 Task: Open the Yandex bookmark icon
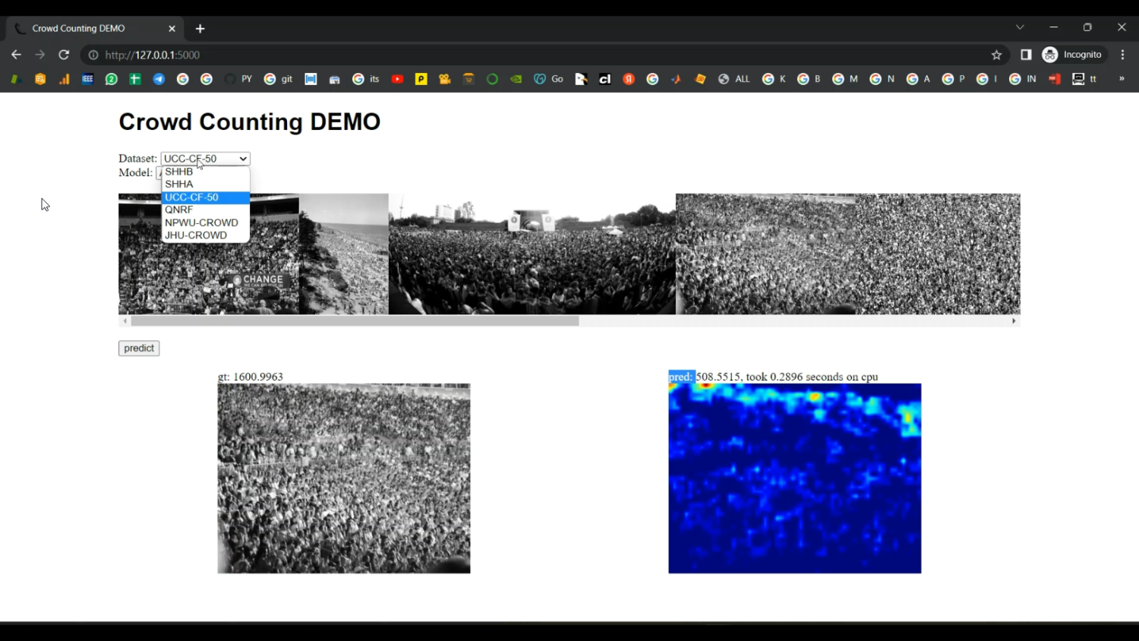pyautogui.click(x=629, y=79)
